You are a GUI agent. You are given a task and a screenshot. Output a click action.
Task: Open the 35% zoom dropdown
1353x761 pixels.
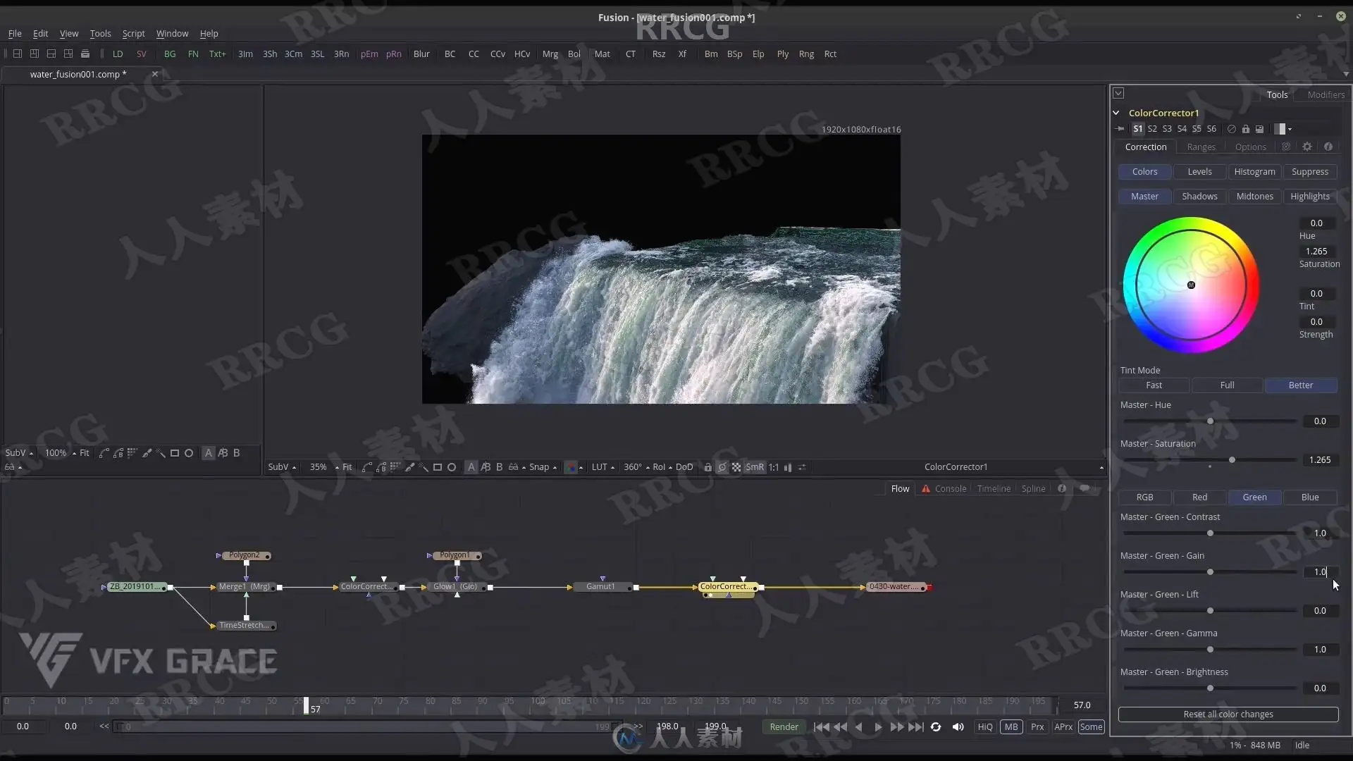pos(324,467)
